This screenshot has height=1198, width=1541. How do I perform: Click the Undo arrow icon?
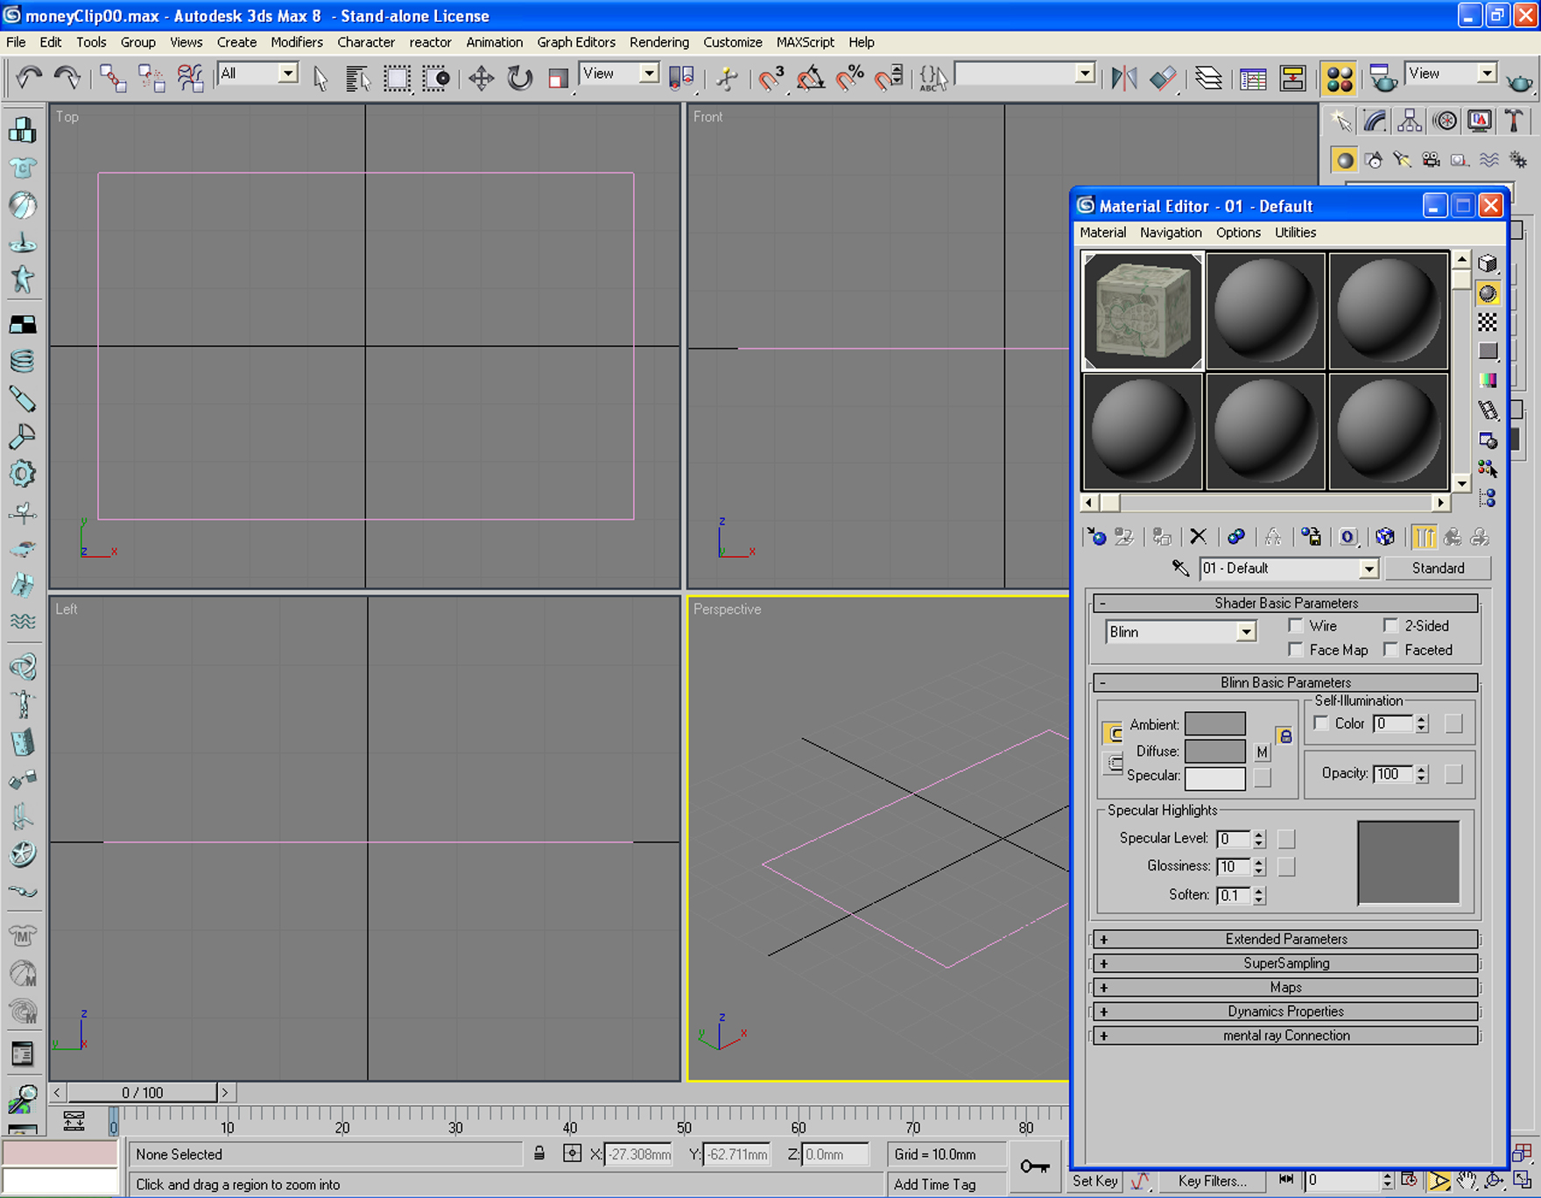pos(29,78)
